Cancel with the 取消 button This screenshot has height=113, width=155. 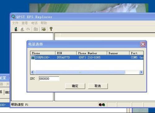click(x=98, y=86)
